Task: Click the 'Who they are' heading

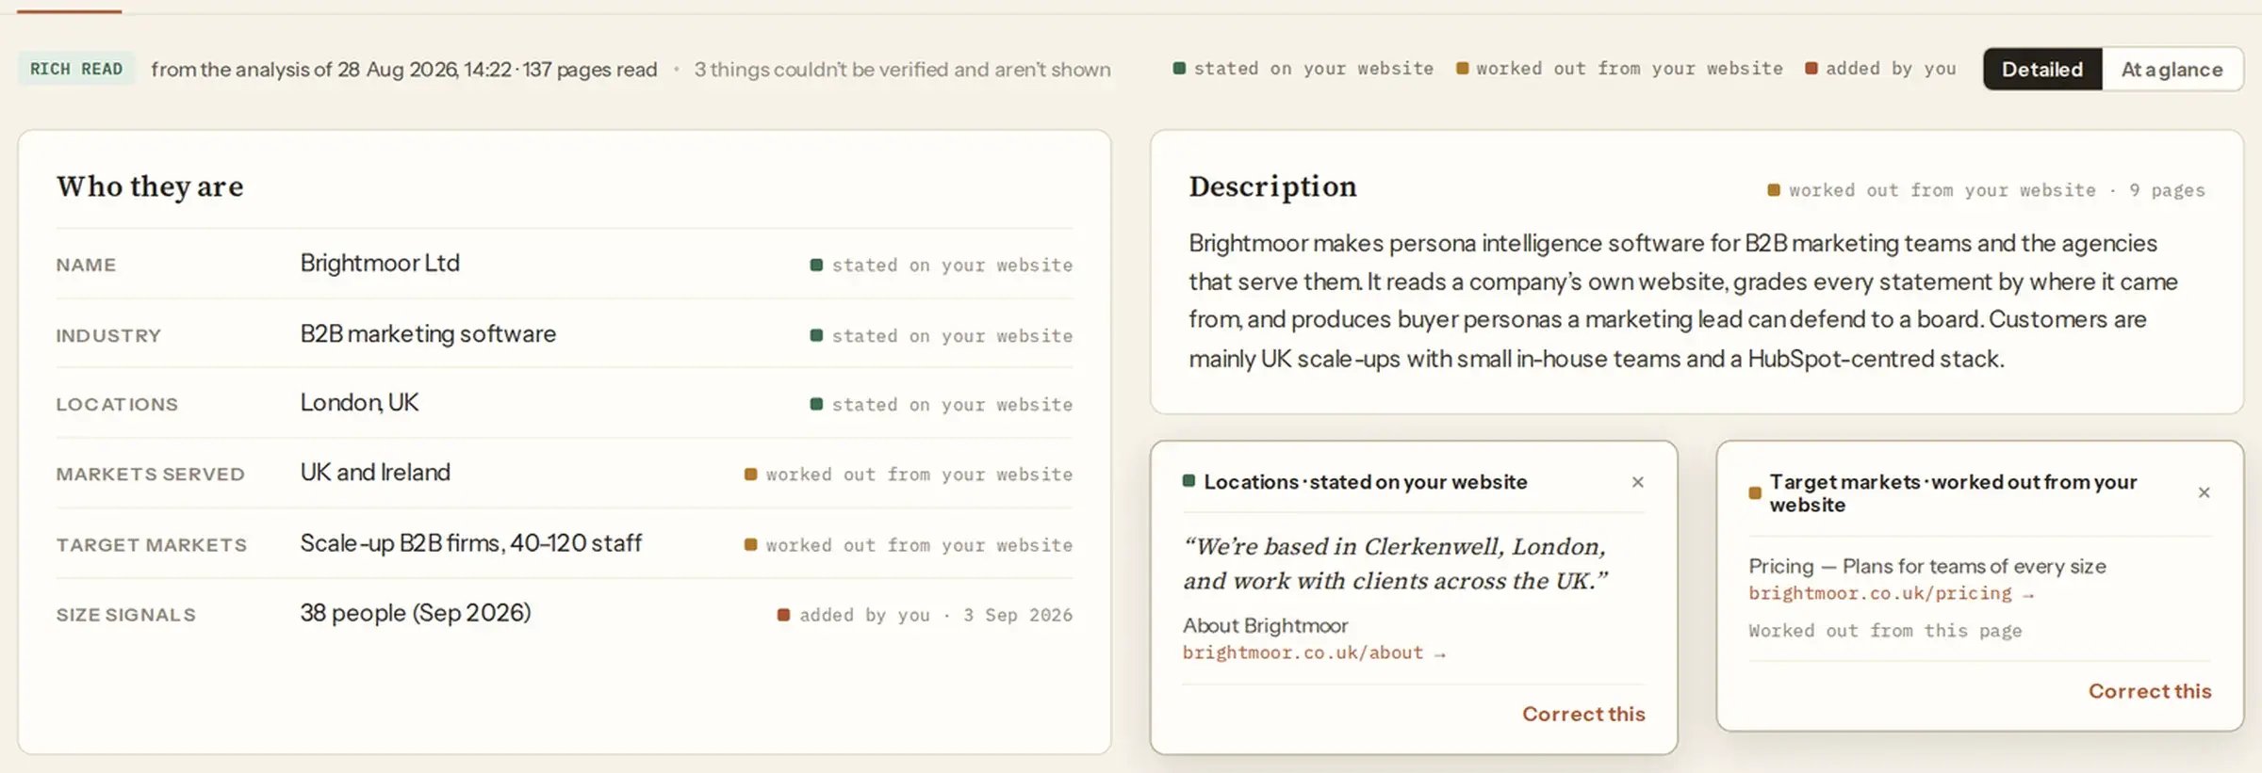Action: (150, 186)
